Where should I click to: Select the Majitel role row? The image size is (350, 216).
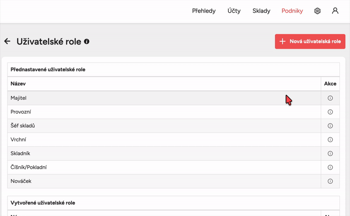click(x=19, y=98)
